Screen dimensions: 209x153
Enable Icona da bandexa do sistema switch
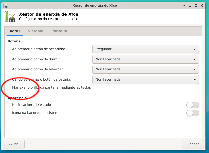[193, 113]
